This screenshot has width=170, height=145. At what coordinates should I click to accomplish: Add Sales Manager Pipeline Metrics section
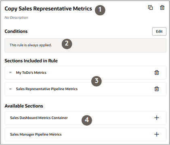157,134
